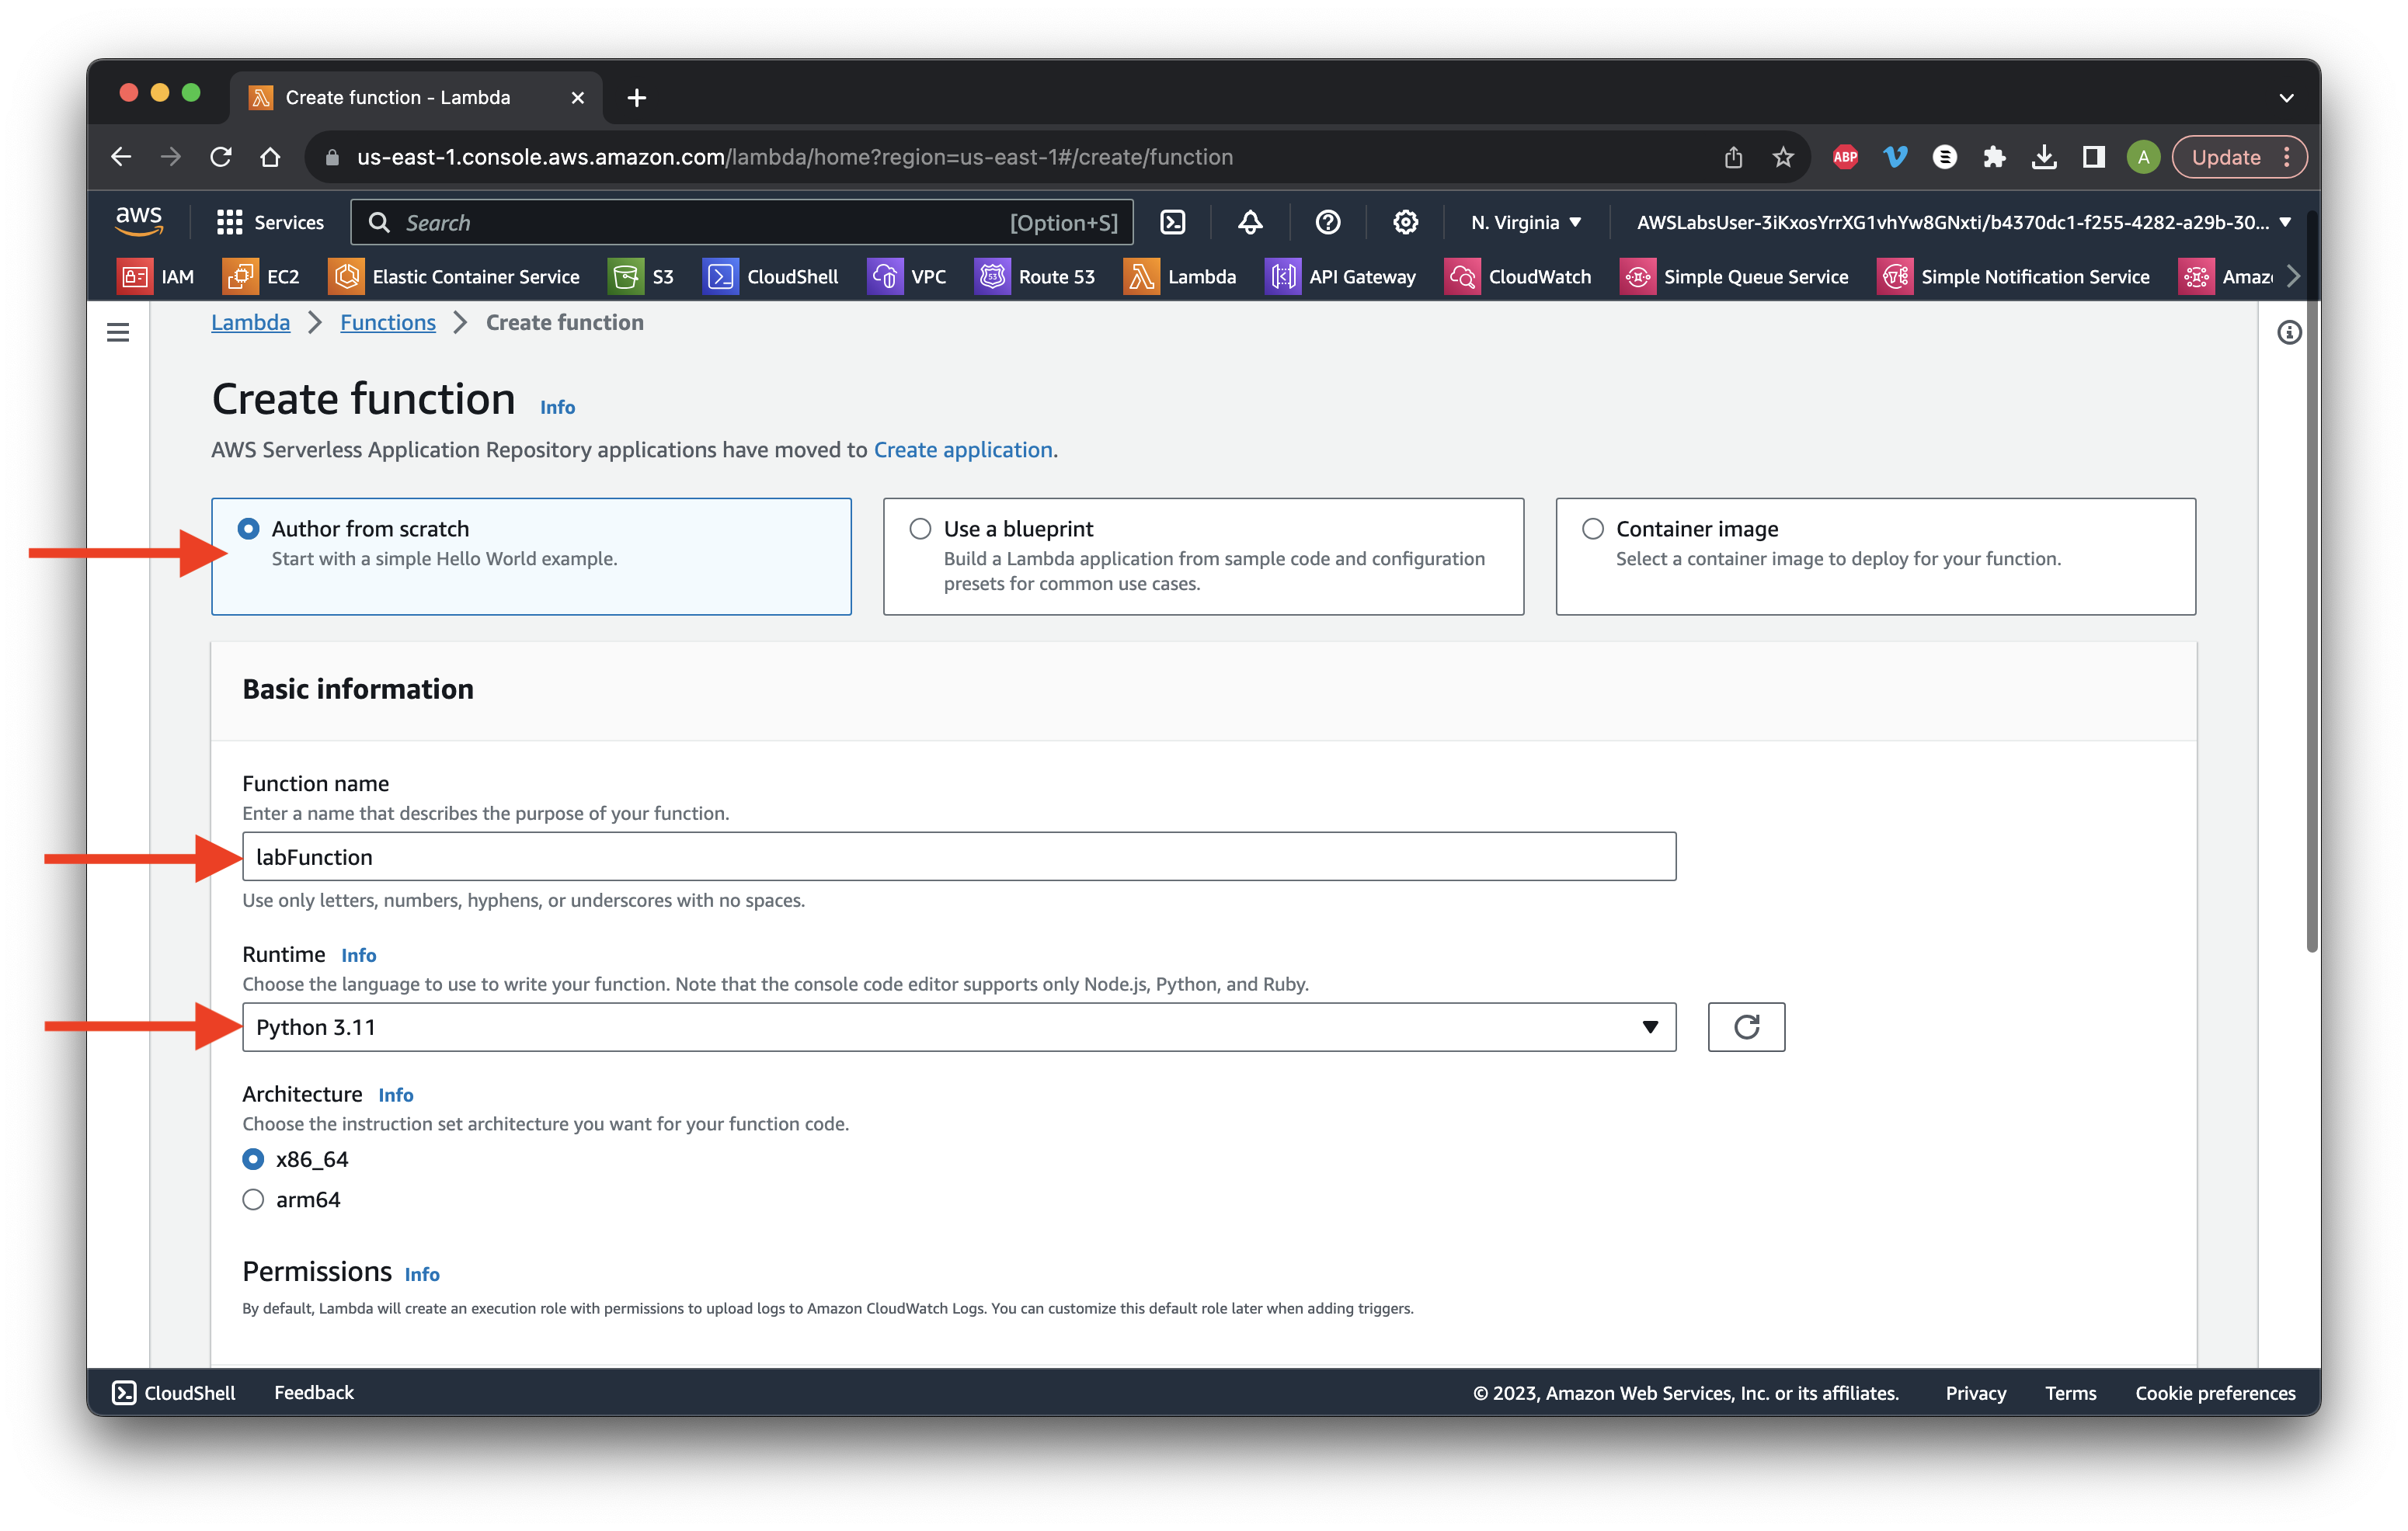Open Elastic Container Service shortcut
Viewport: 2408px width, 1531px height.
454,277
